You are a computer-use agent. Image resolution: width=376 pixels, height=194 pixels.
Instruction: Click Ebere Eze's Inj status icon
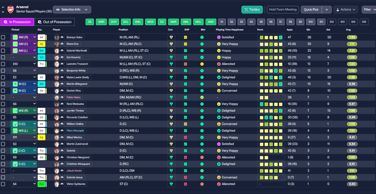(41, 44)
